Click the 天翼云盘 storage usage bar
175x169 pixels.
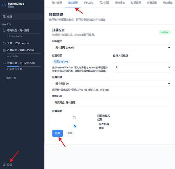[x=24, y=67]
